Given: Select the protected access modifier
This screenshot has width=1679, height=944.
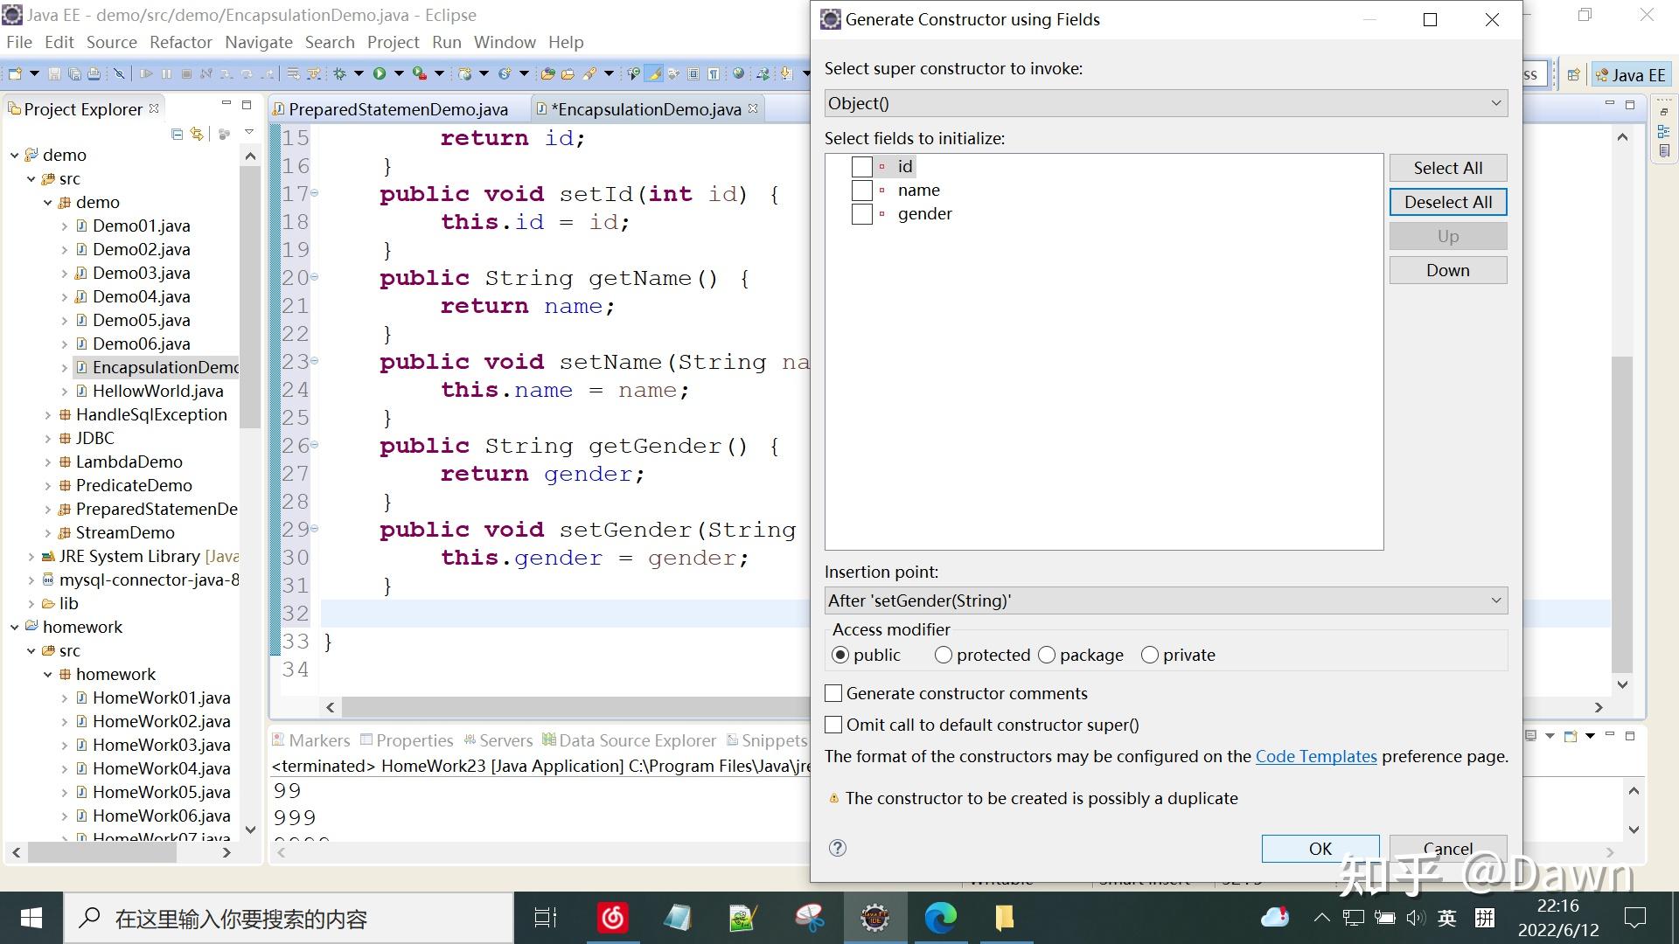Looking at the screenshot, I should pyautogui.click(x=944, y=655).
